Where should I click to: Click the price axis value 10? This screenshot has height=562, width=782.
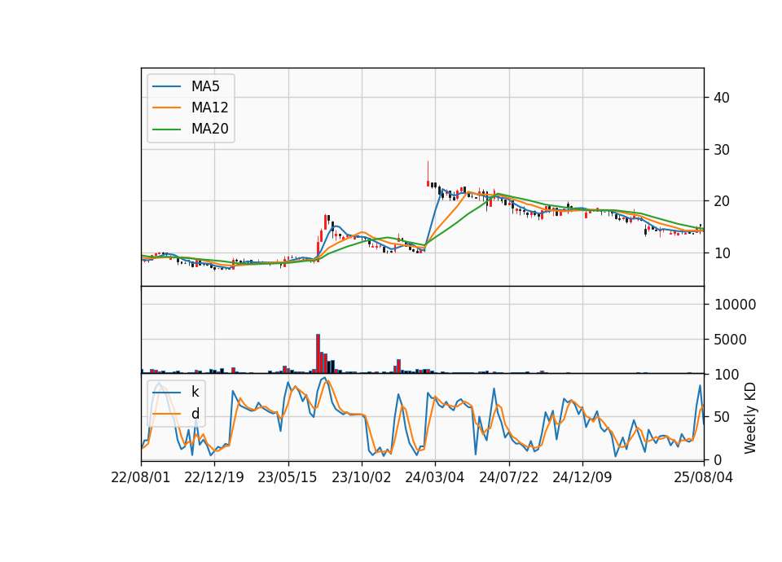pos(722,253)
